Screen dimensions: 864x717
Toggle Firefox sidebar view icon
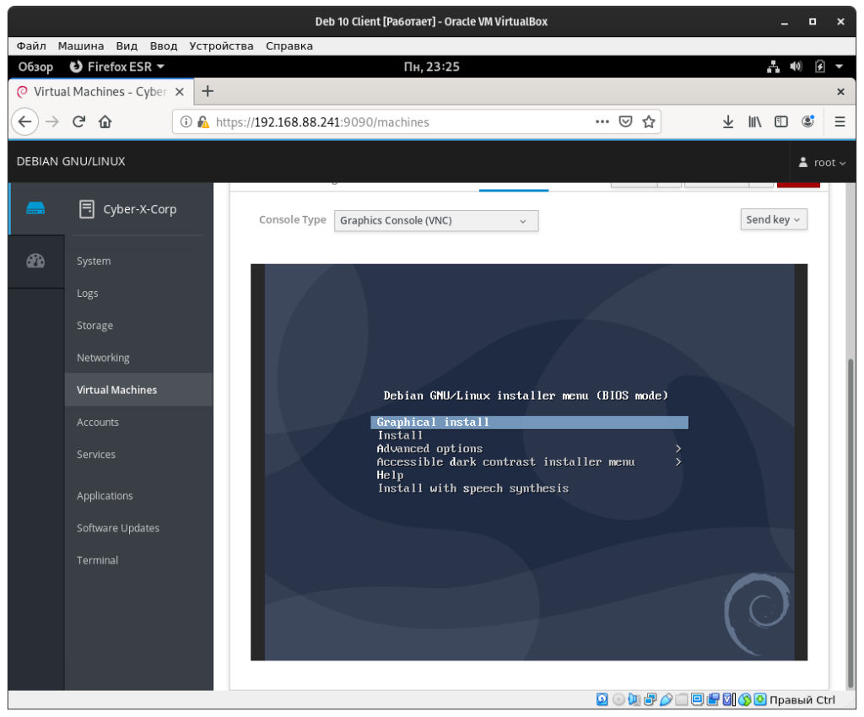(x=781, y=121)
